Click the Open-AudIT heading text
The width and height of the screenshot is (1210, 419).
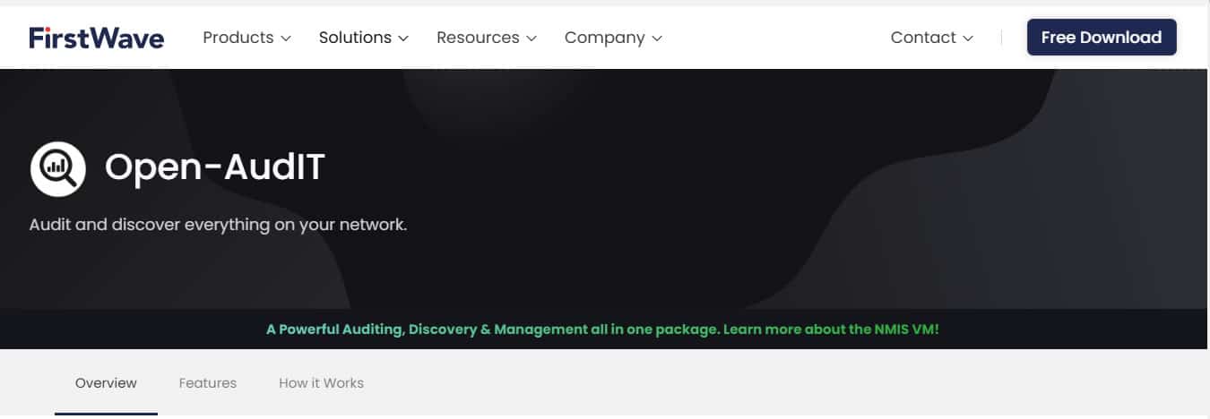214,167
